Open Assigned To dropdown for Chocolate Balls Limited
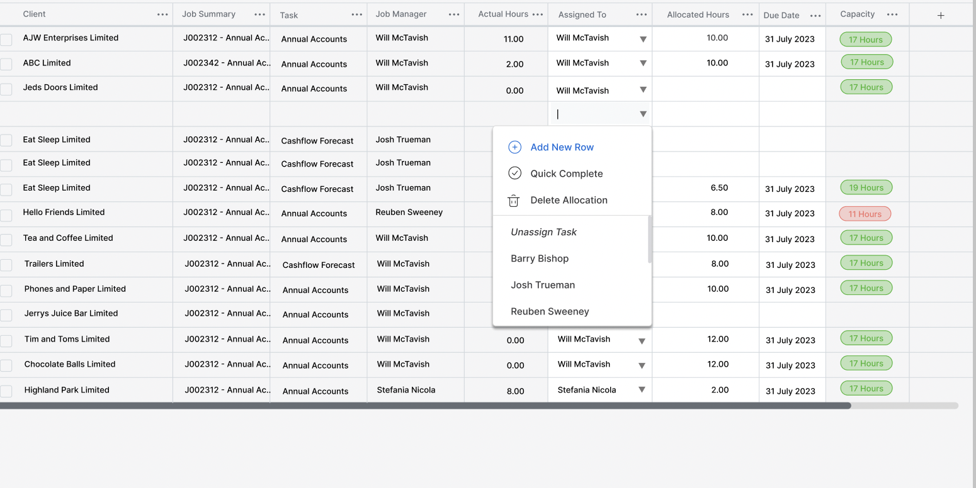This screenshot has height=488, width=976. (642, 365)
